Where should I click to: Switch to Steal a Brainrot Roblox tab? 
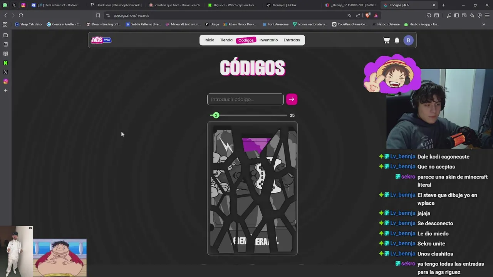pyautogui.click(x=58, y=5)
